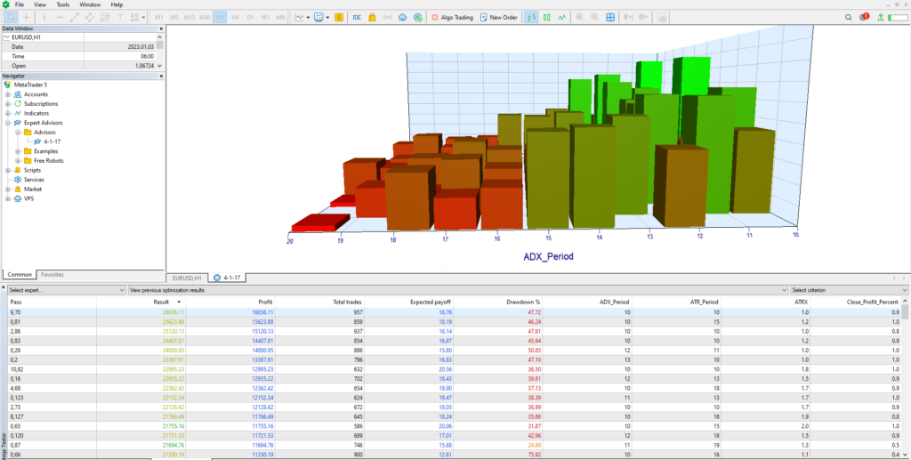Viewport: 911px width, 460px height.
Task: Open the notifications icon with red badge
Action: click(864, 17)
